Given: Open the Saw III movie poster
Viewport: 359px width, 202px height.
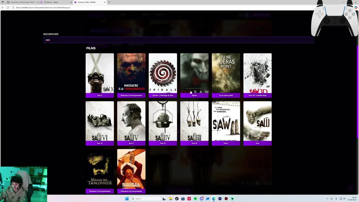Looking at the screenshot, I should click(194, 123).
